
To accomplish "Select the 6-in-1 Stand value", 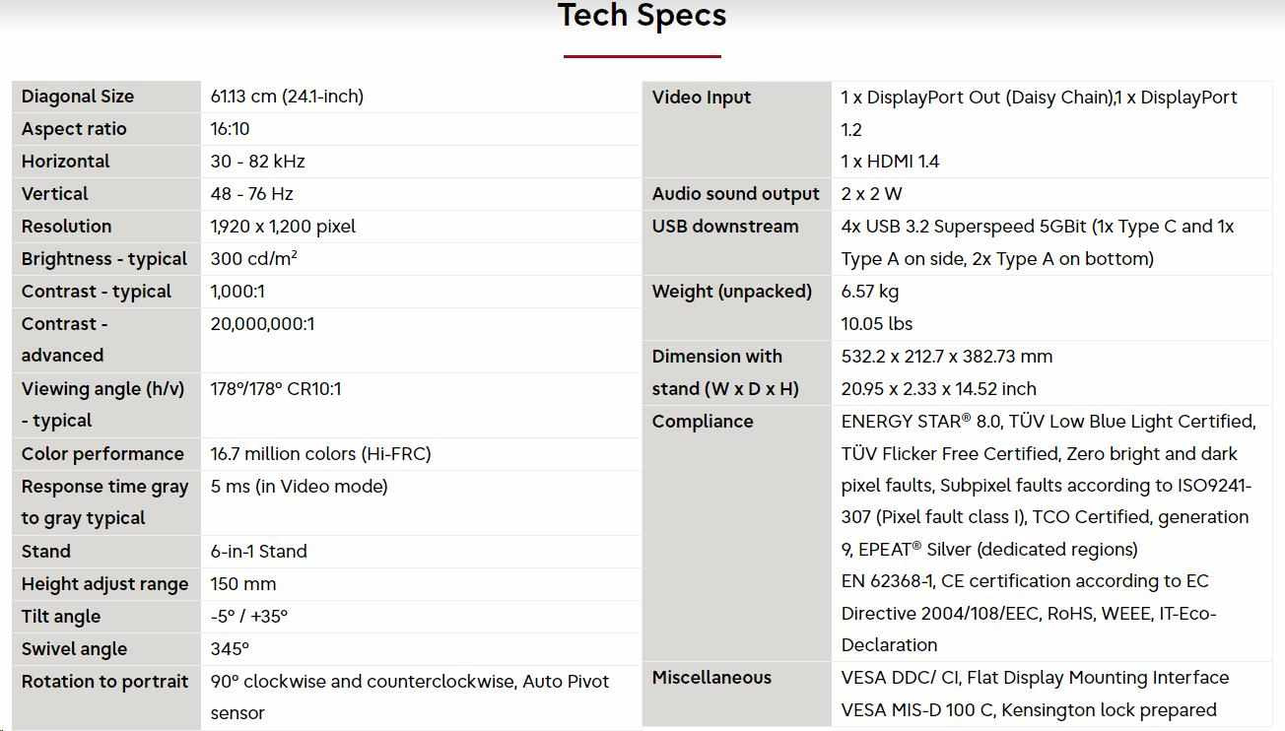I will 258,552.
